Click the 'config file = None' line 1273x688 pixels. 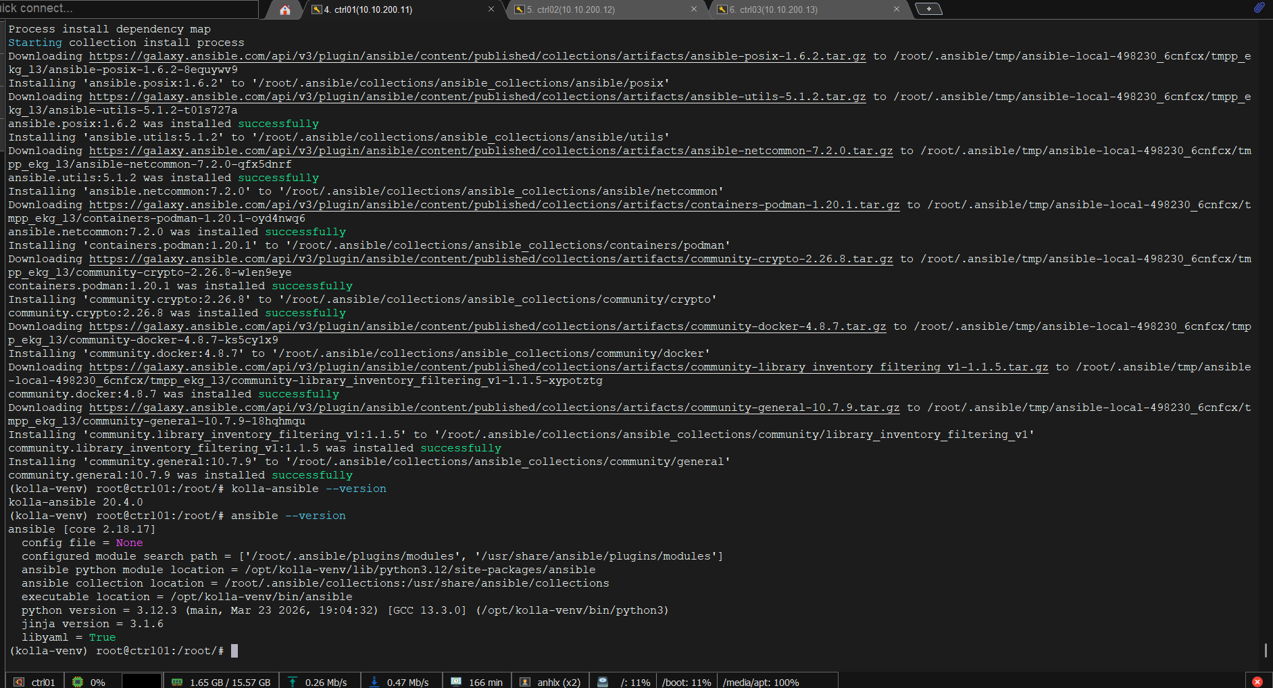pyautogui.click(x=82, y=543)
